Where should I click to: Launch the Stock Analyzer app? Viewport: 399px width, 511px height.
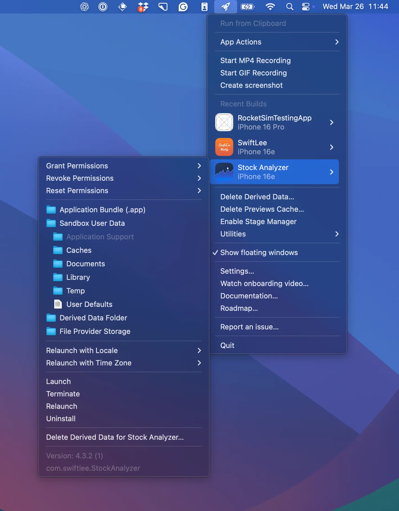point(58,381)
